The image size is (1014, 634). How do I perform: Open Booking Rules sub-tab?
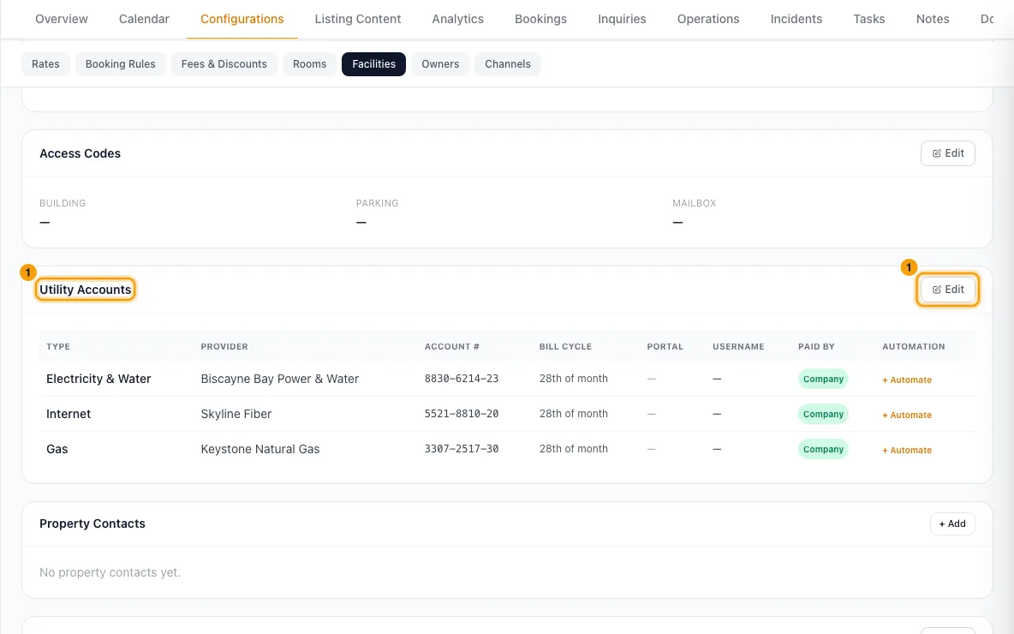pos(120,64)
